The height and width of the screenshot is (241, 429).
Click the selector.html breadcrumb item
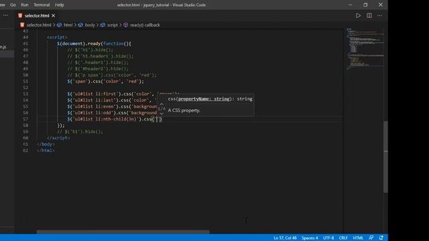(x=36, y=25)
